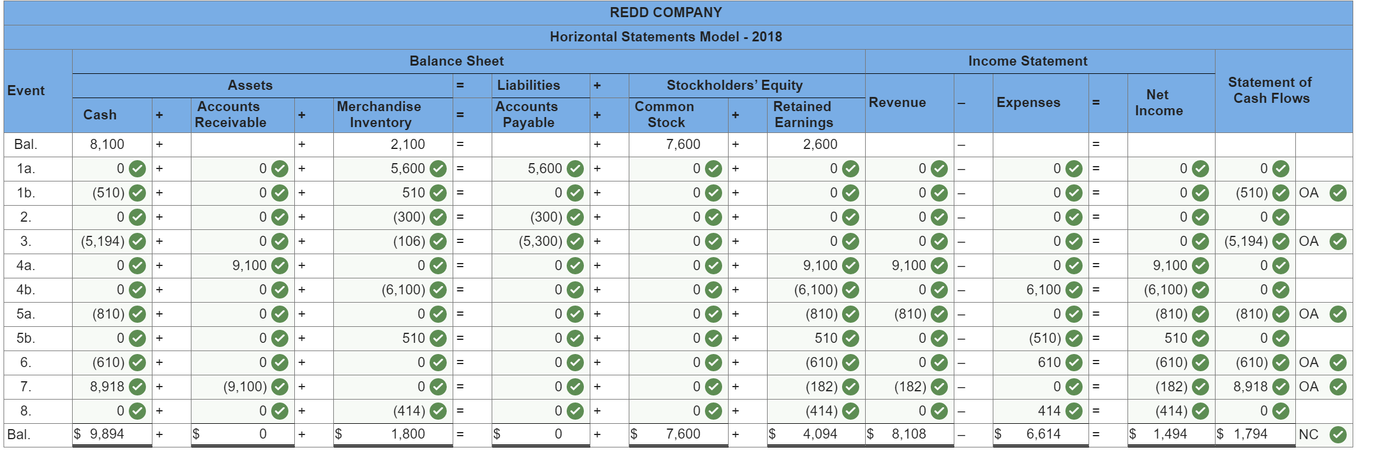Click the Horizontal Statements Model - 2018 title
1381x464 pixels.
coord(666,37)
